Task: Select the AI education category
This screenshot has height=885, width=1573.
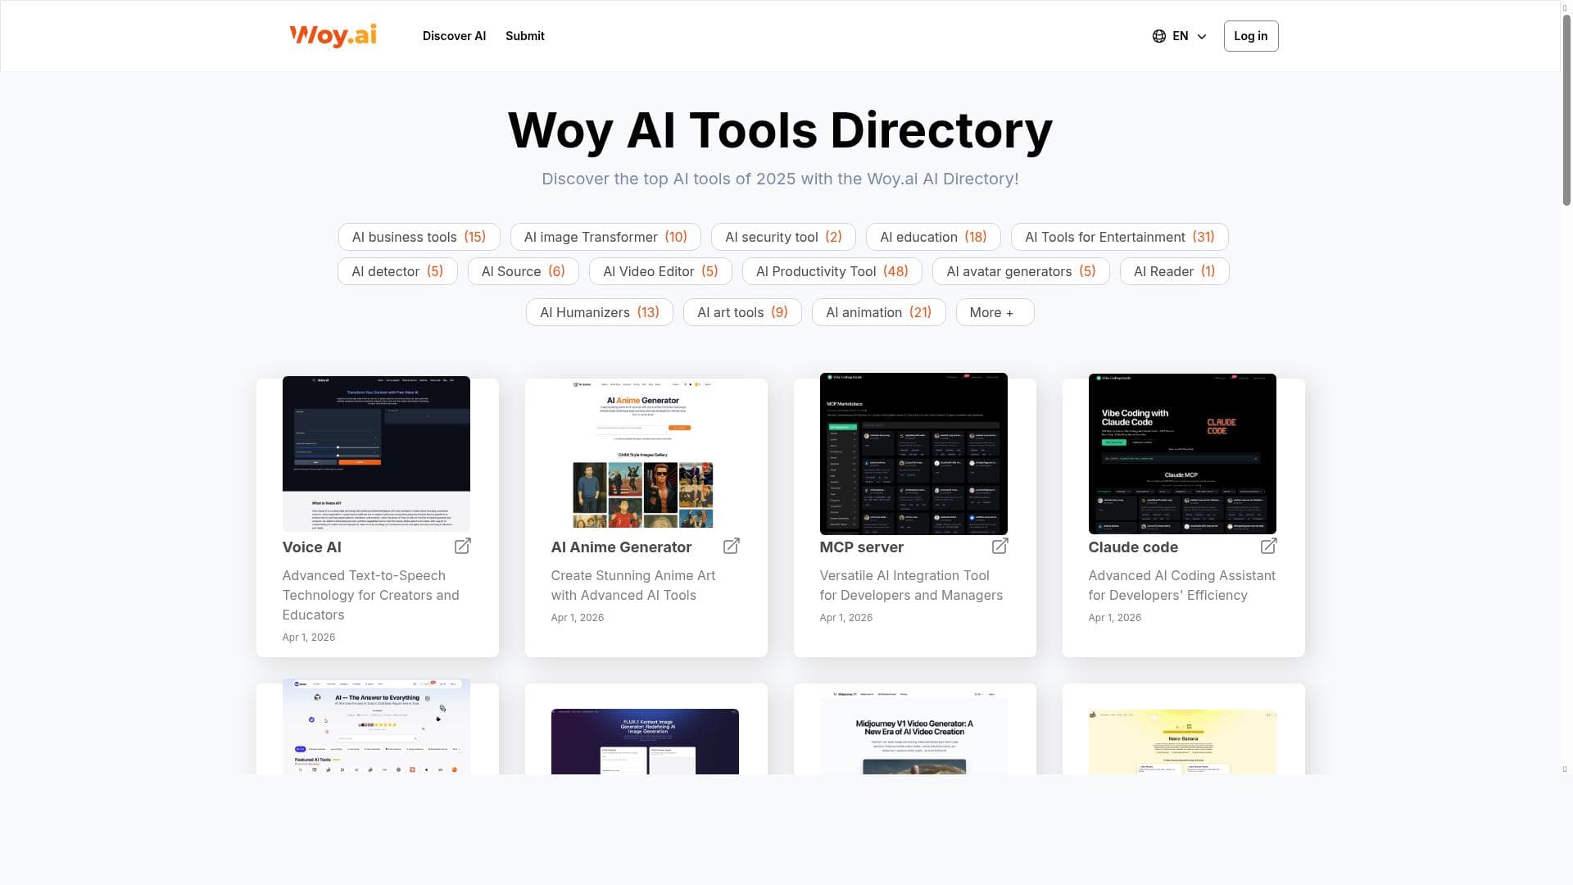Action: pyautogui.click(x=933, y=237)
